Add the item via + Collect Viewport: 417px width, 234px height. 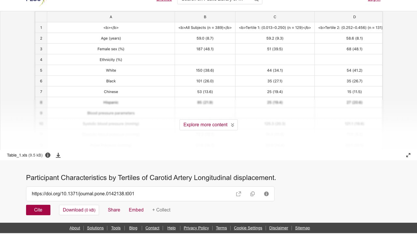(161, 210)
